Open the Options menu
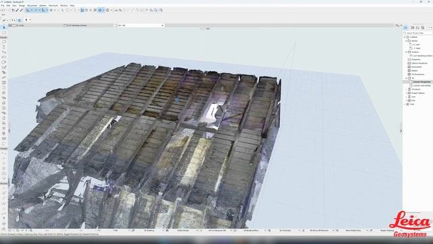This screenshot has width=433, height=244. click(43, 5)
